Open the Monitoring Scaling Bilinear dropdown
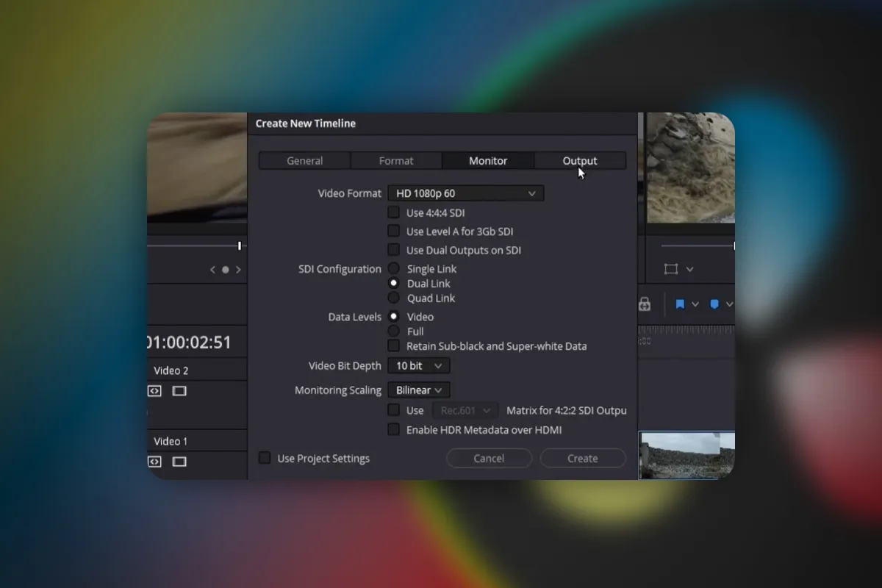The height and width of the screenshot is (588, 882). 419,390
